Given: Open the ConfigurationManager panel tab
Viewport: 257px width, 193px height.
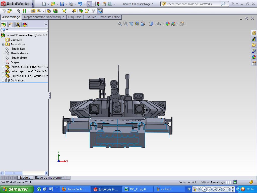Looking at the screenshot, I should click(x=17, y=25).
